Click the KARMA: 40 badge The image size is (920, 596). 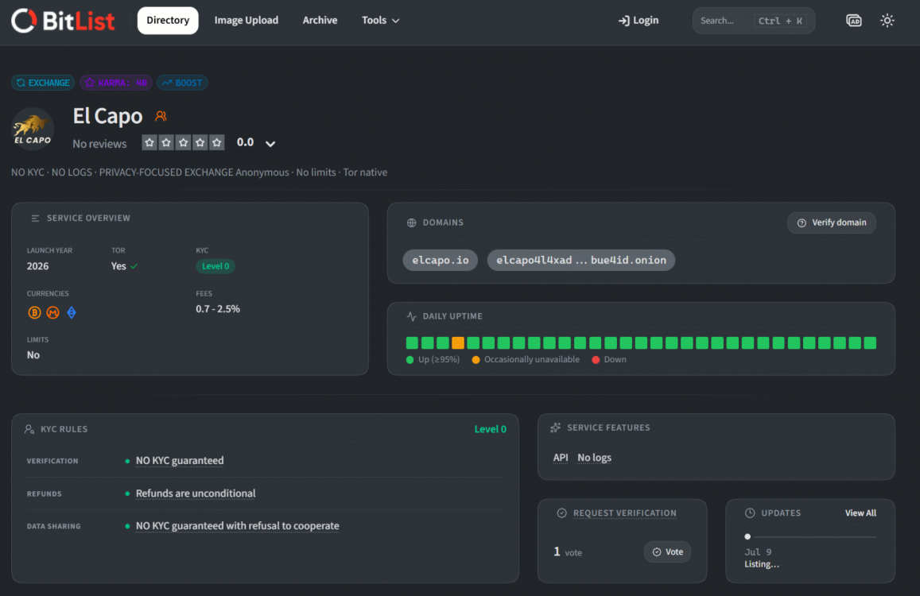[x=116, y=83]
